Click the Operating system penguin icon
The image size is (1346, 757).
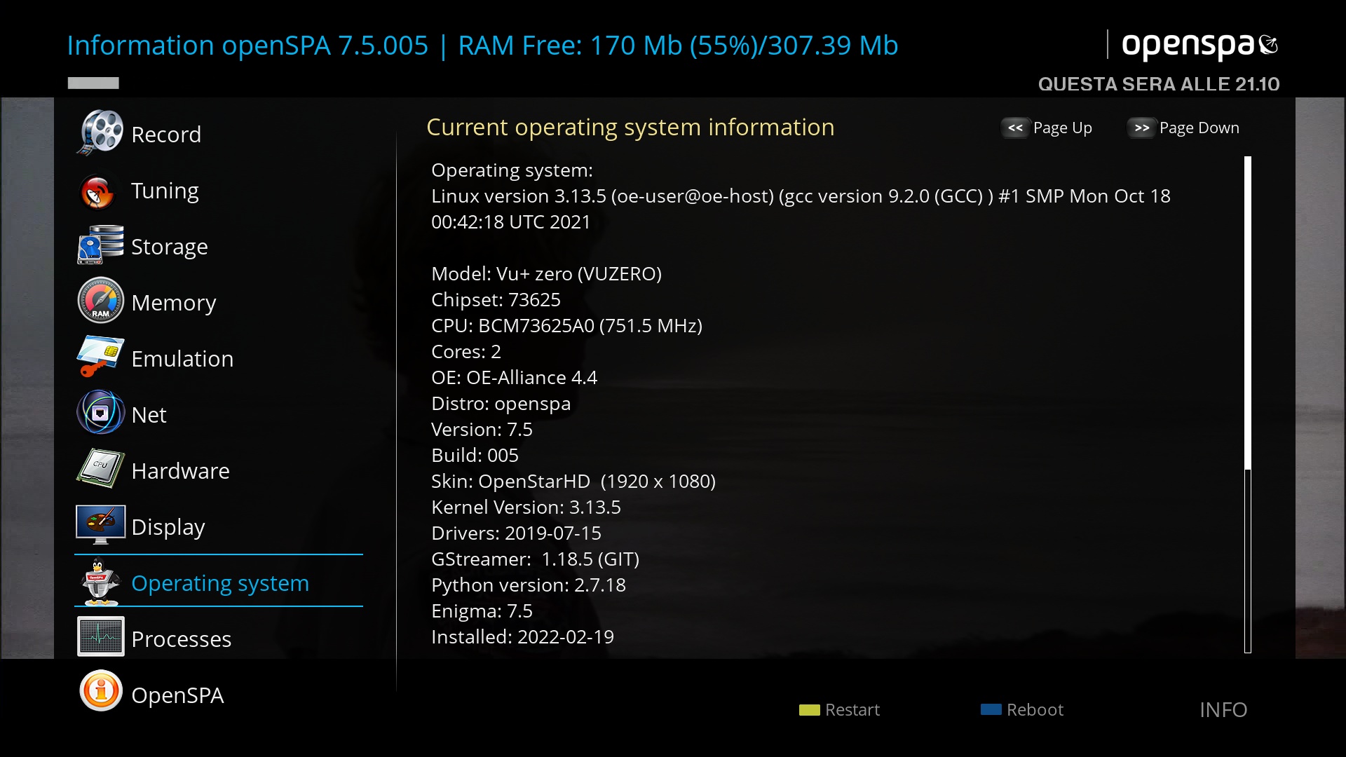100,582
